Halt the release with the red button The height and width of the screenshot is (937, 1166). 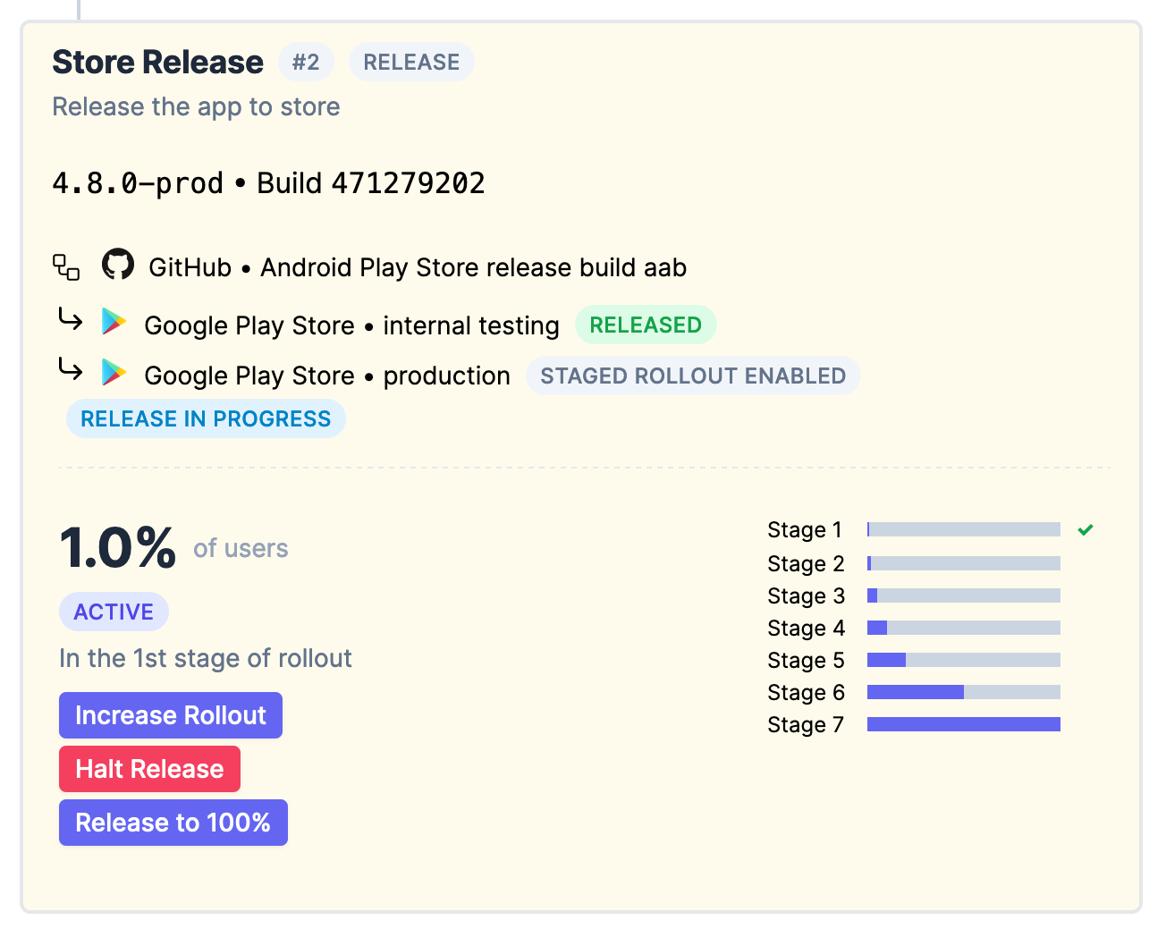[149, 769]
